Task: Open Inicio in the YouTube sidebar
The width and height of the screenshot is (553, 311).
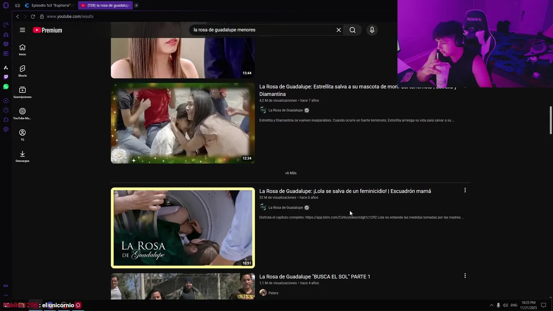Action: coord(22,50)
